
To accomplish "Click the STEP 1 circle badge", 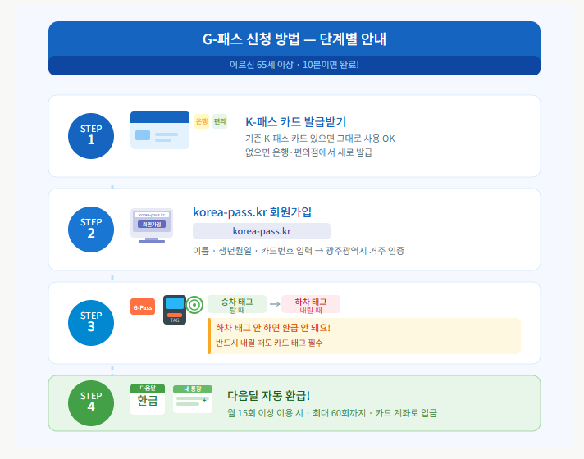I will tap(91, 136).
